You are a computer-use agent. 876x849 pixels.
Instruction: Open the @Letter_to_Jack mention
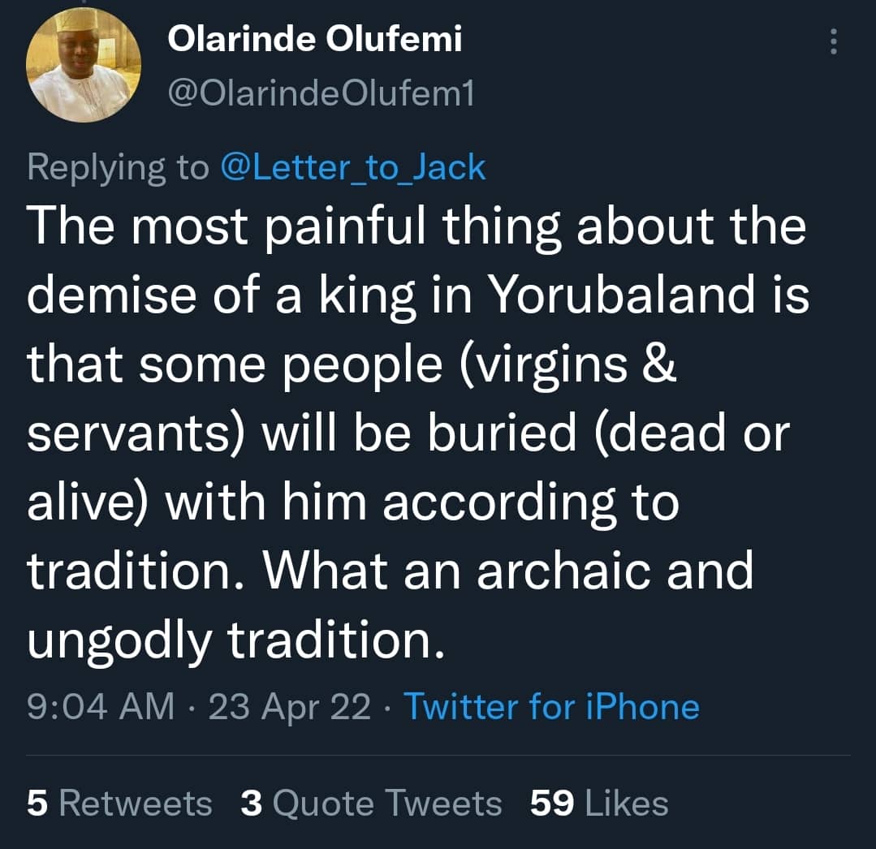[354, 166]
